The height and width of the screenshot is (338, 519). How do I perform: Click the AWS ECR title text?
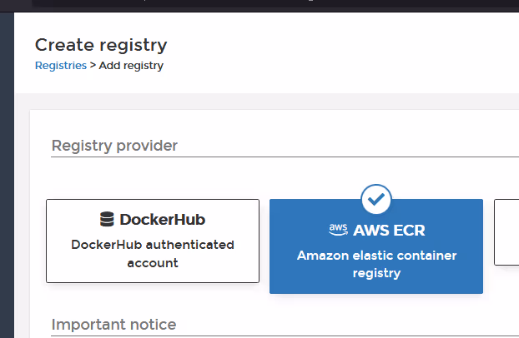coord(389,231)
